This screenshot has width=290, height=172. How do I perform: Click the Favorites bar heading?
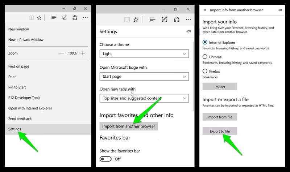(x=115, y=138)
